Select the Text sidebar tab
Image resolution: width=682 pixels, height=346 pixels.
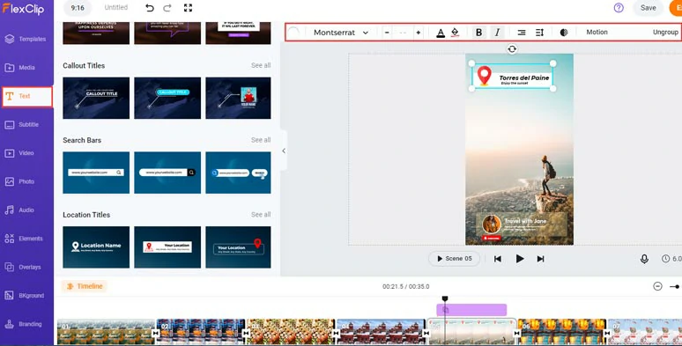pos(27,97)
